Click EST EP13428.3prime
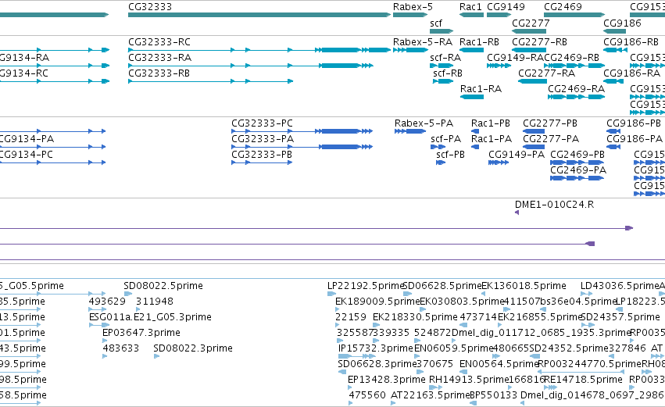The width and height of the screenshot is (665, 407). (386, 380)
